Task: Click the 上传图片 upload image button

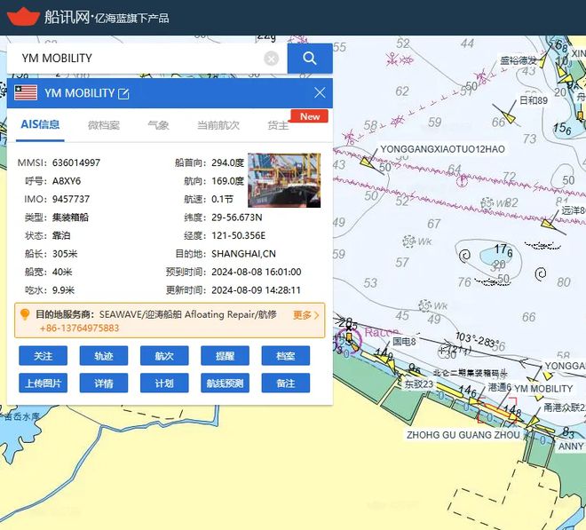Action: click(43, 384)
